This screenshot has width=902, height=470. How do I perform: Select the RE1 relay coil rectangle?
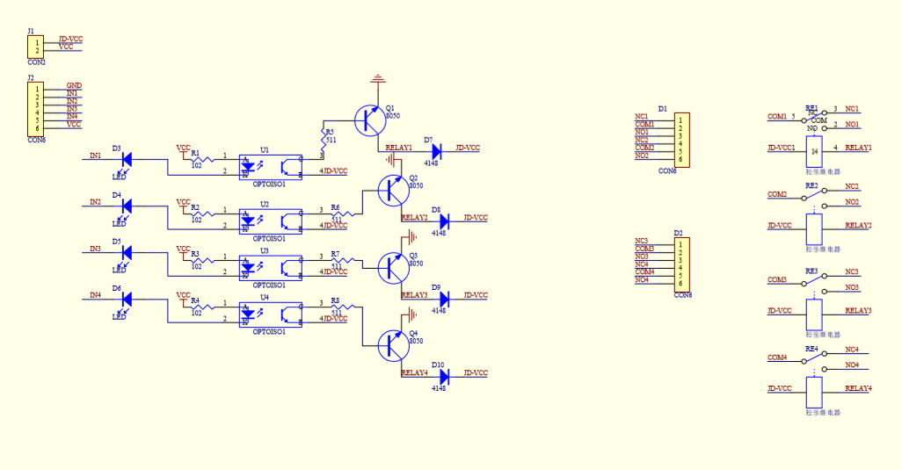814,152
